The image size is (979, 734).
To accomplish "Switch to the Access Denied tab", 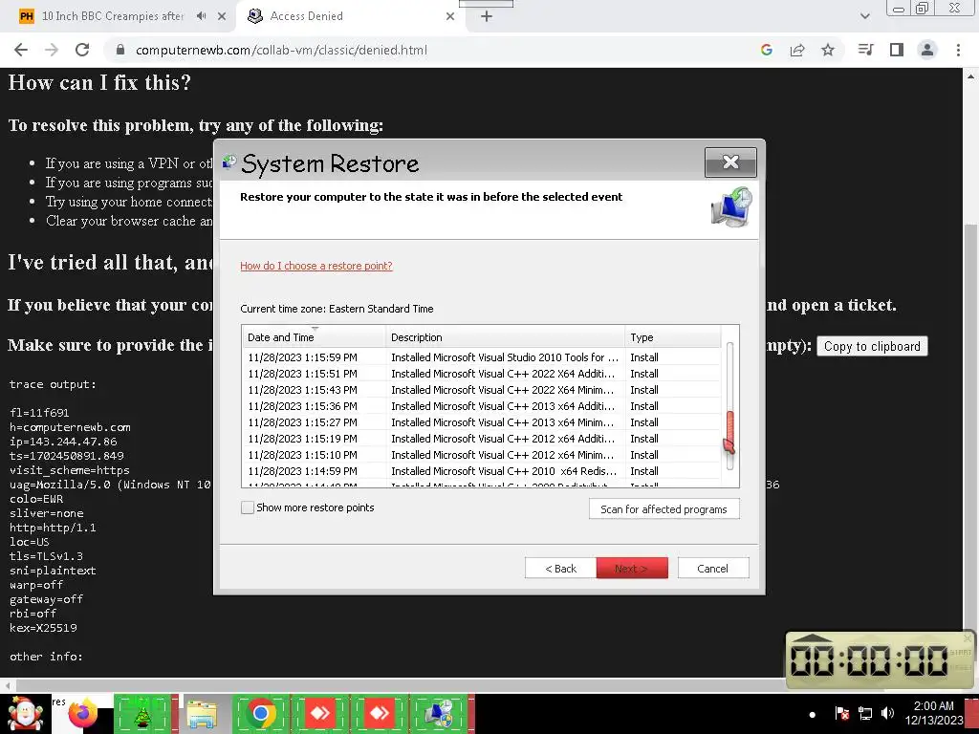I will [x=350, y=16].
